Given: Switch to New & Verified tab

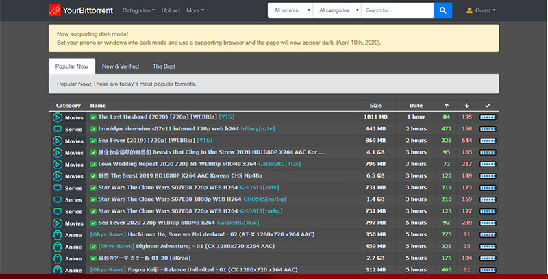Looking at the screenshot, I should point(121,66).
